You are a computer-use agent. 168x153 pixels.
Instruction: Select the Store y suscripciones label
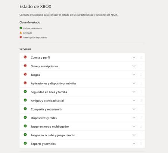[x=44, y=66]
